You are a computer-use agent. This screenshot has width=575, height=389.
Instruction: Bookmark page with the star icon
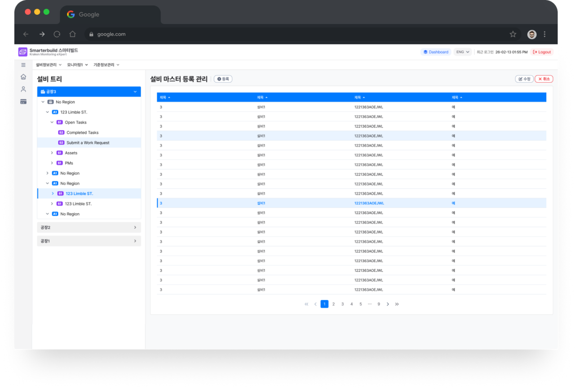[513, 34]
